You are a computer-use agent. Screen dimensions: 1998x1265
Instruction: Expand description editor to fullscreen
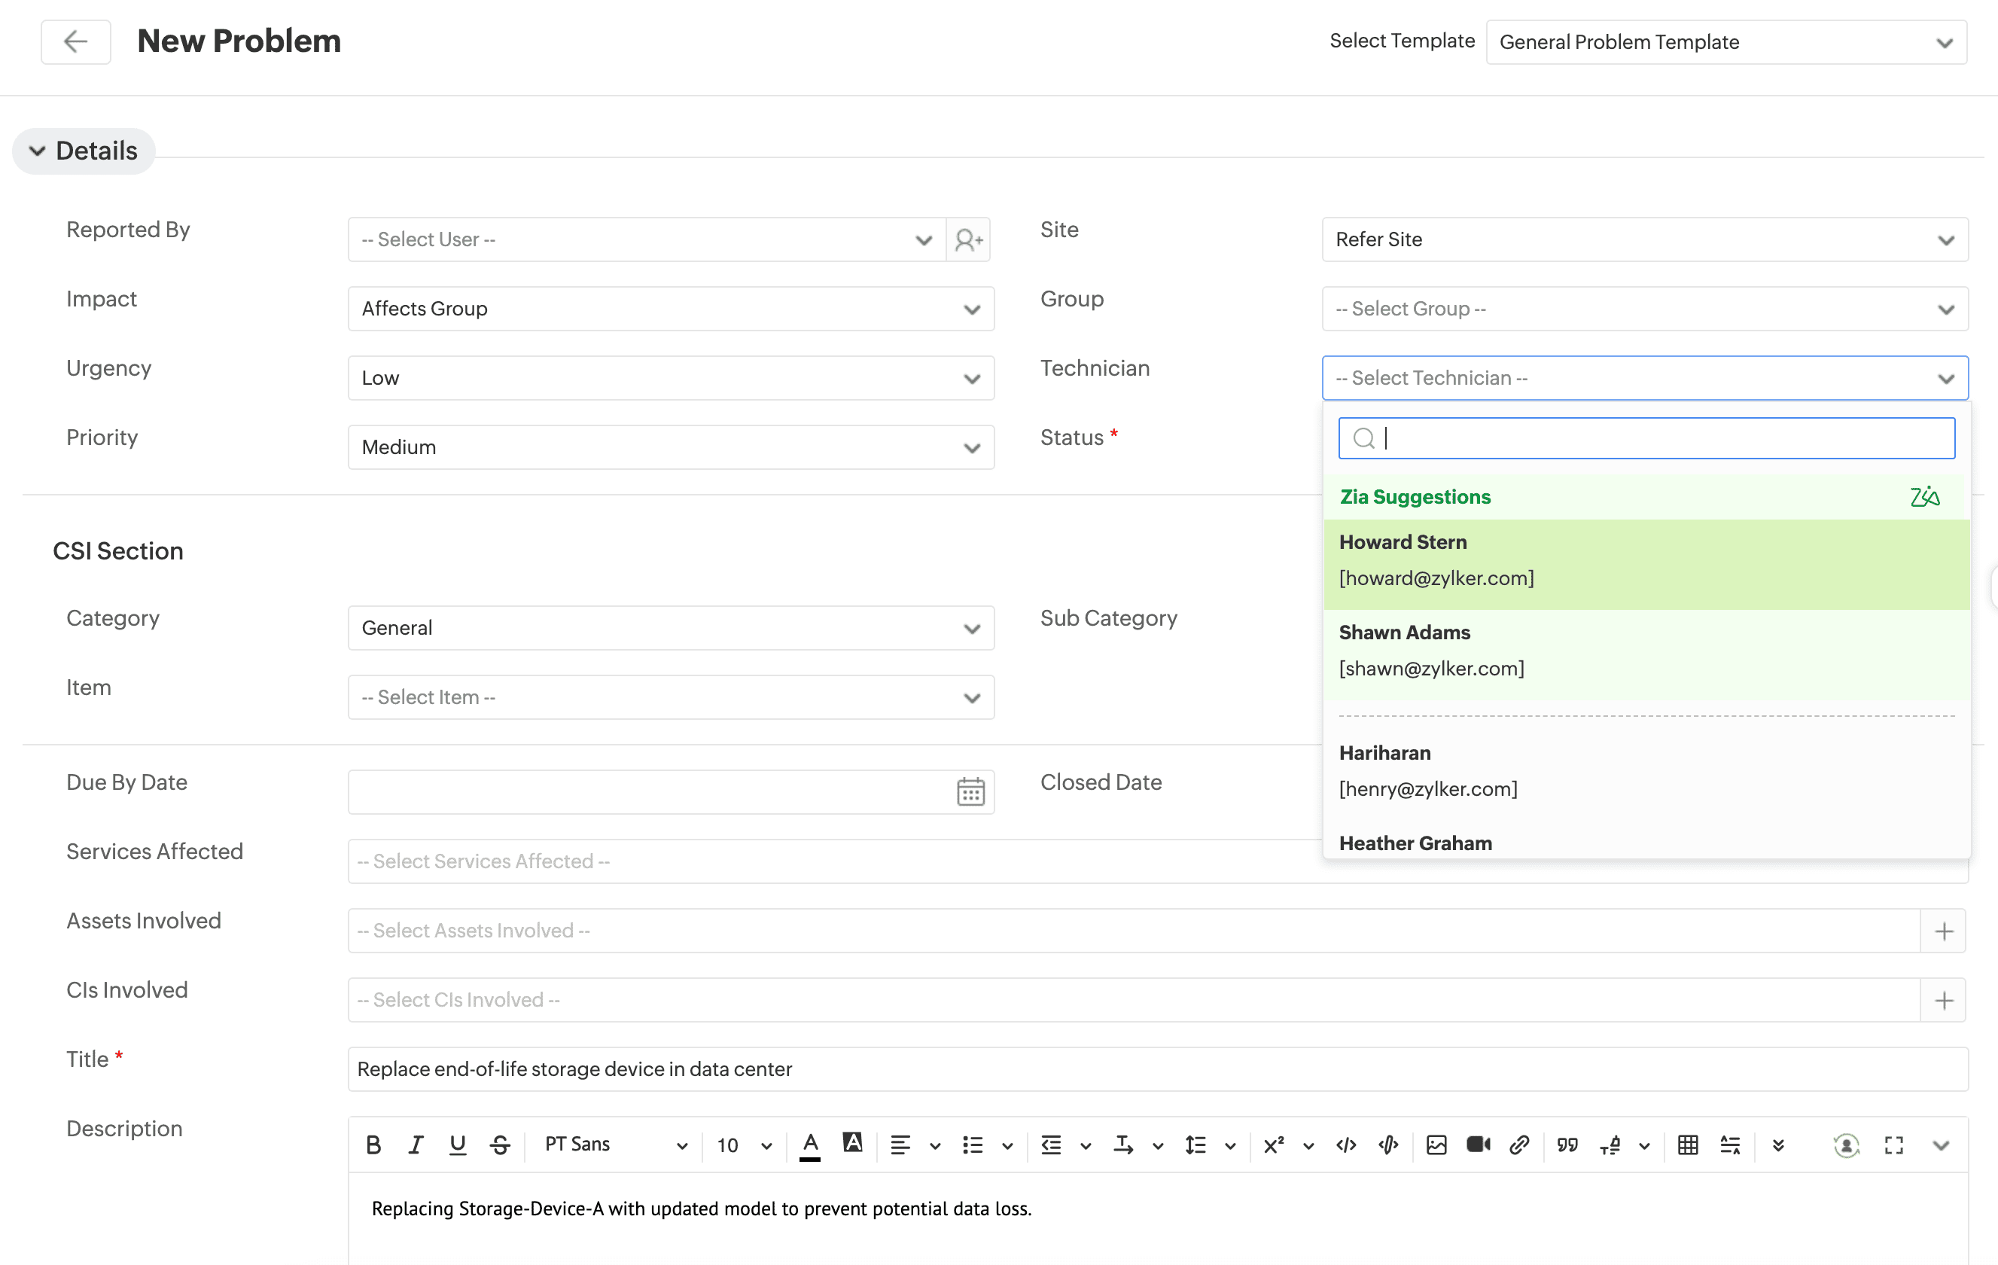(x=1894, y=1145)
